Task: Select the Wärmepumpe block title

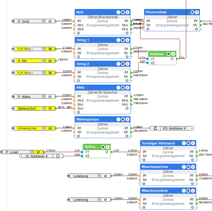Action: pos(87,119)
